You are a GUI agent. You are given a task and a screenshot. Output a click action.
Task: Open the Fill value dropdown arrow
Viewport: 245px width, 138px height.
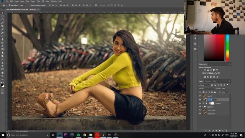227,92
